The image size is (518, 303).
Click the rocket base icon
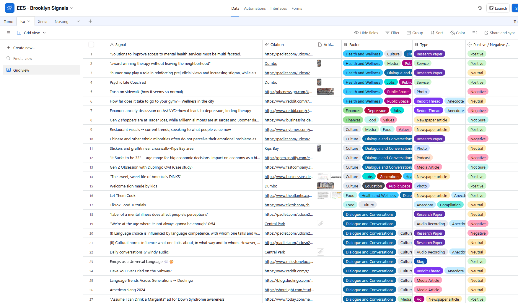click(10, 8)
